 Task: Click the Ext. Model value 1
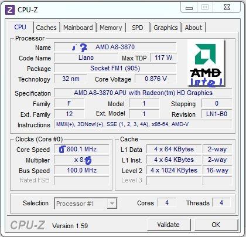tap(144, 114)
